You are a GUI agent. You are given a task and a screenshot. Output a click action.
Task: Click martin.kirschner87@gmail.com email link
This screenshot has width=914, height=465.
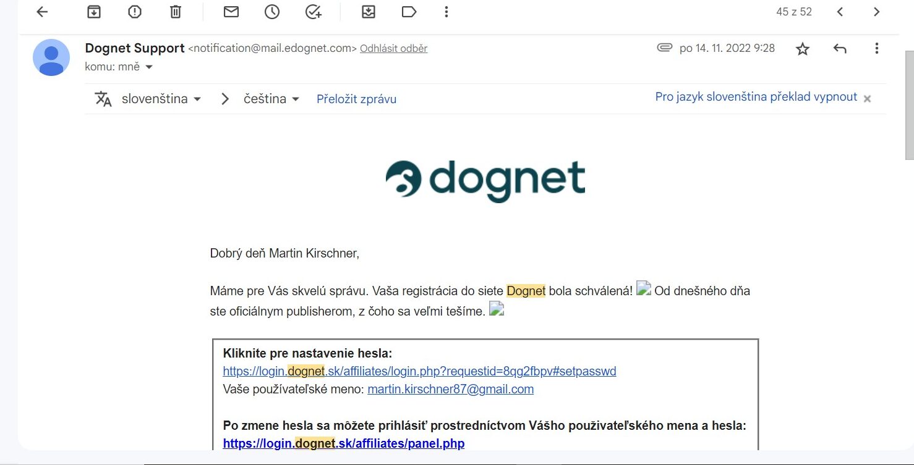point(450,389)
